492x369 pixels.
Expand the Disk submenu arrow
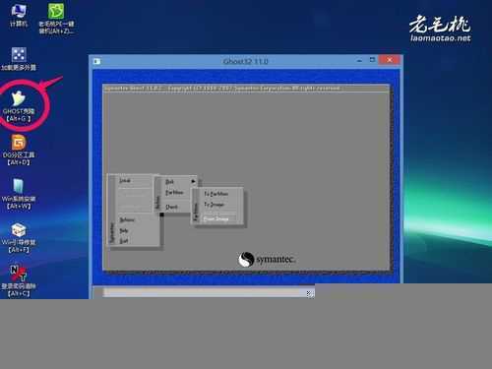click(x=193, y=181)
